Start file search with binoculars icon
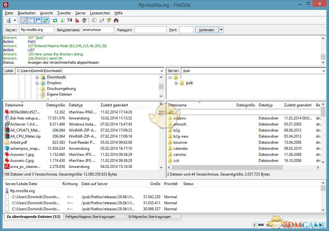This screenshot has width=329, height=231. pos(115,20)
